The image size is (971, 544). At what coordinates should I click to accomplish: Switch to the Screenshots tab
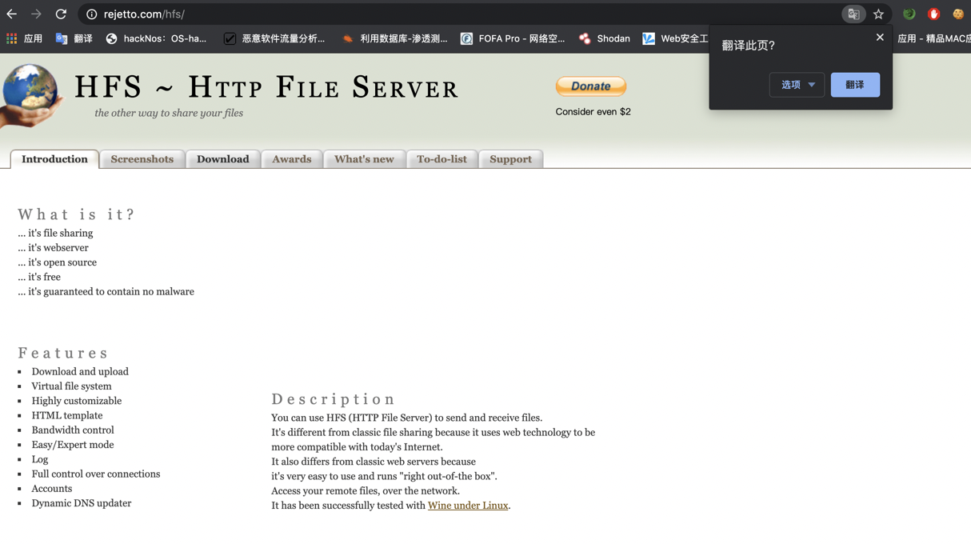click(142, 159)
